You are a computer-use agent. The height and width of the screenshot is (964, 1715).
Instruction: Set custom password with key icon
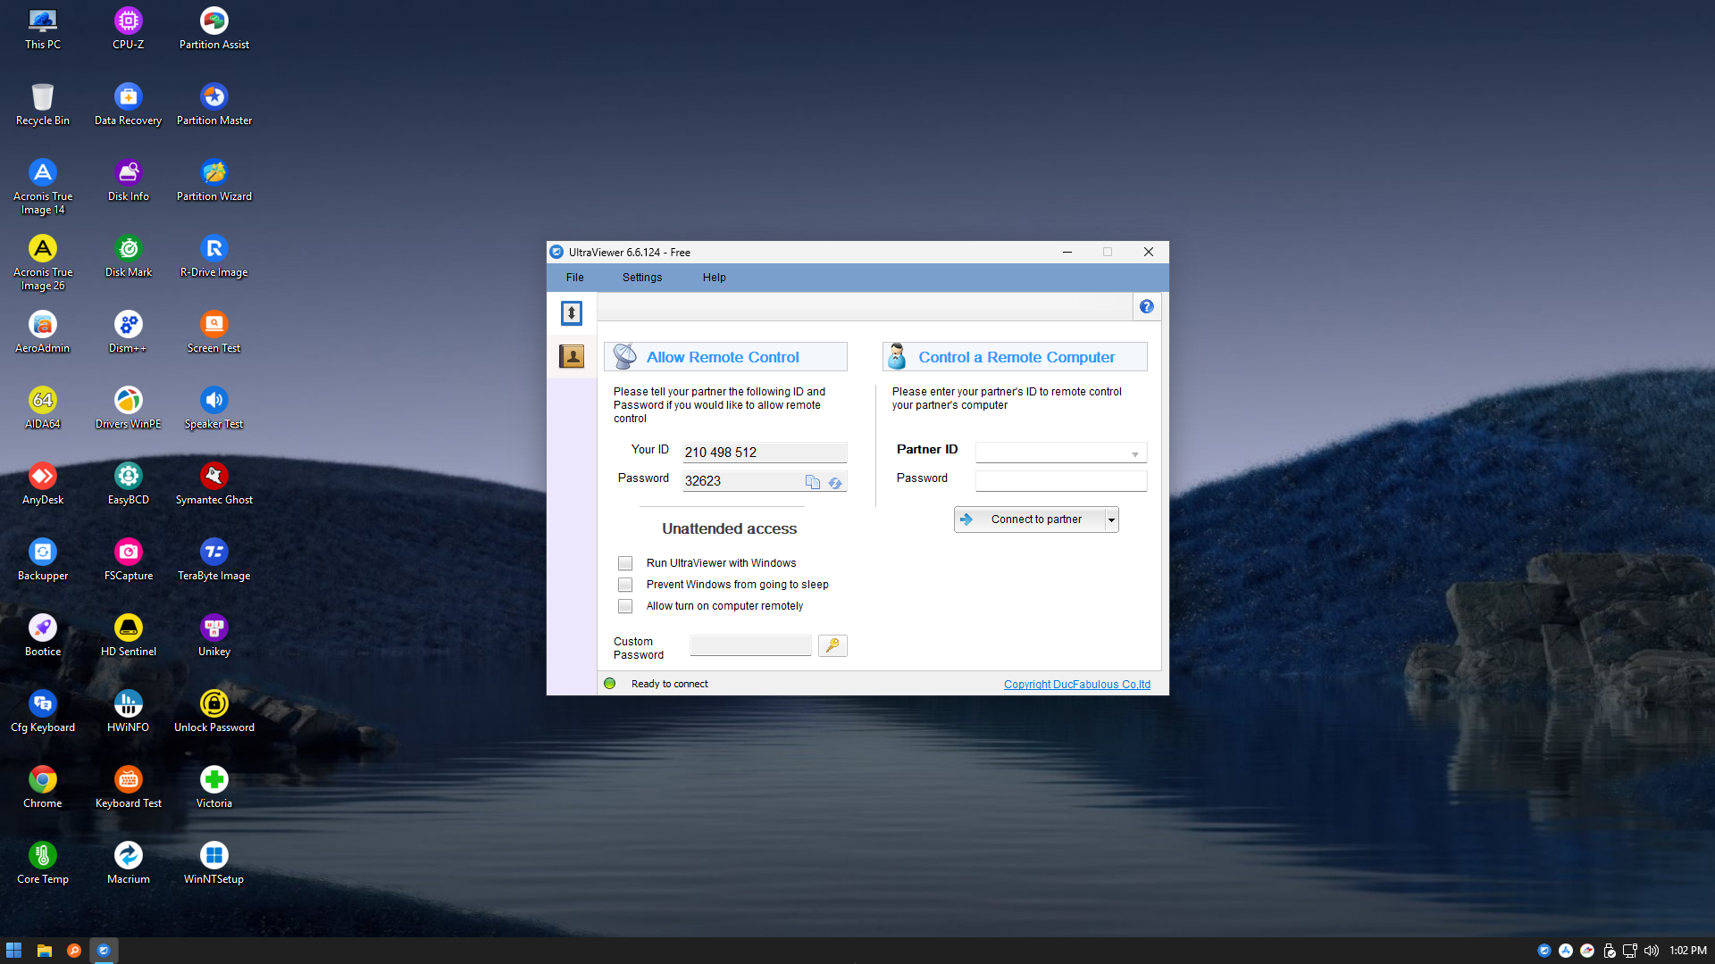(832, 645)
